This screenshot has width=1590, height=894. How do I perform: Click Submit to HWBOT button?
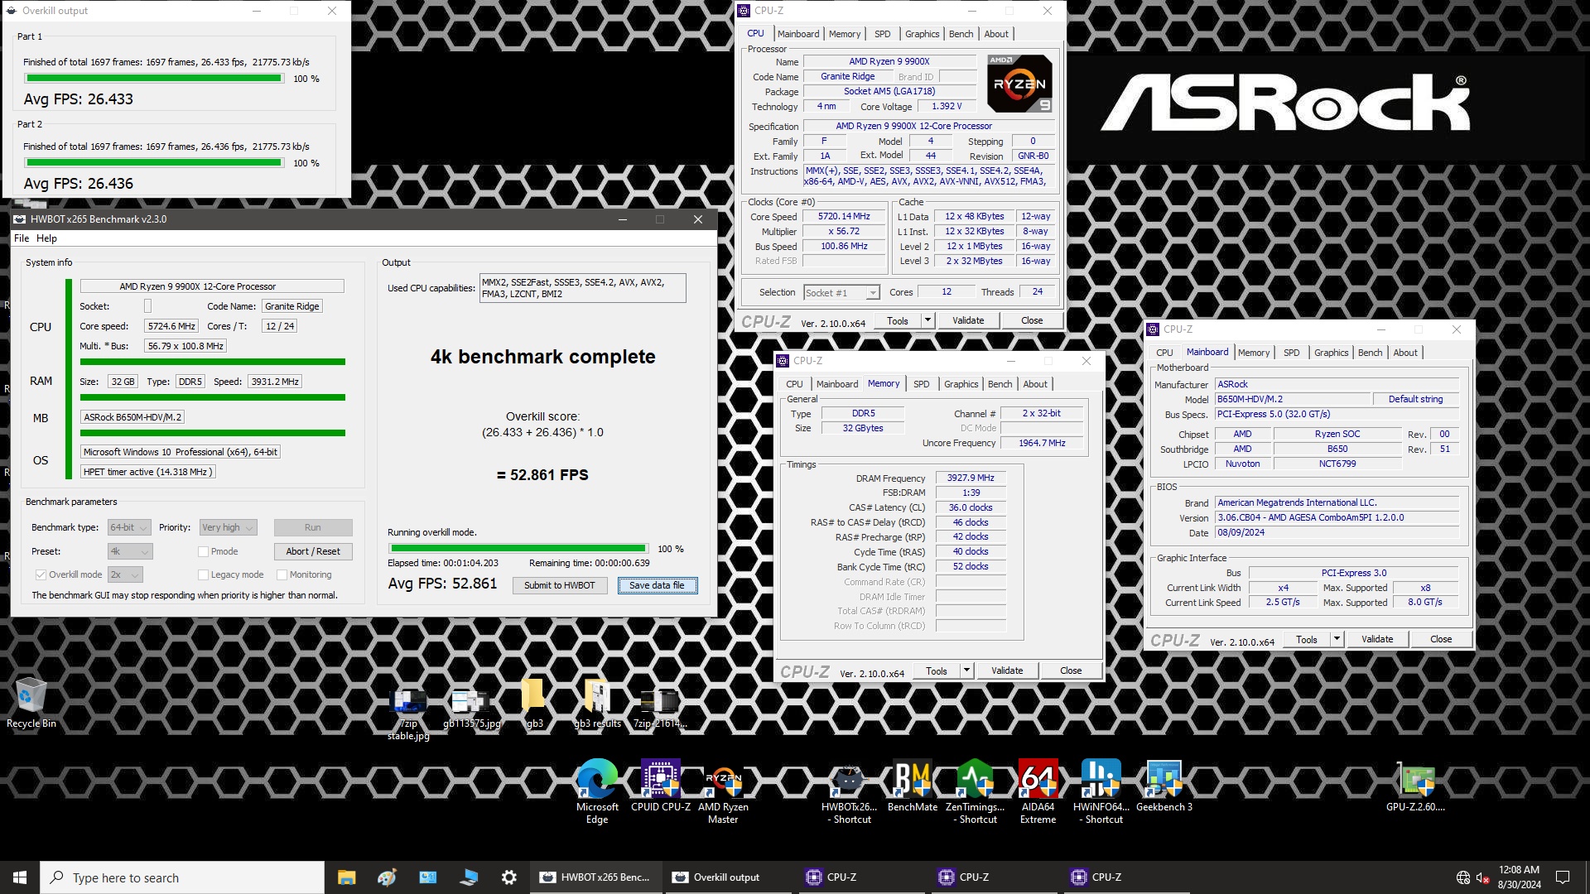[559, 585]
